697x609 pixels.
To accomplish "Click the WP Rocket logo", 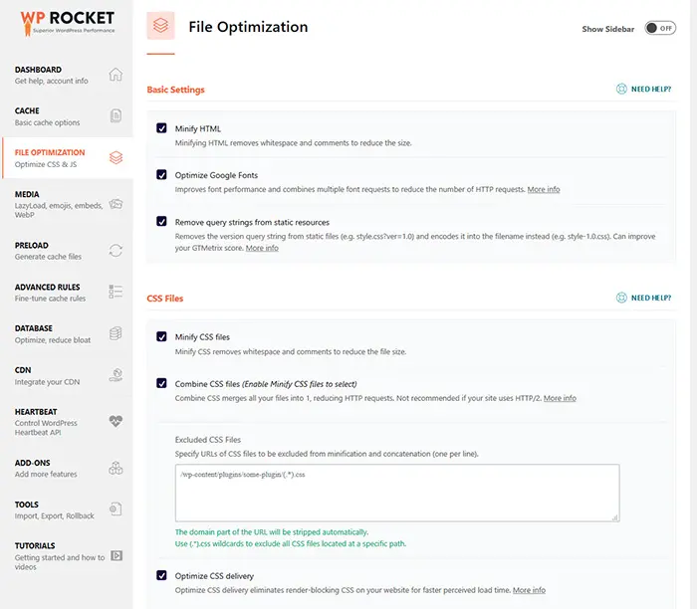I will point(68,23).
